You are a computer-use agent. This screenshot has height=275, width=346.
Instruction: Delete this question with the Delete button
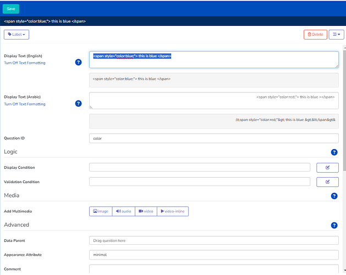tap(315, 35)
